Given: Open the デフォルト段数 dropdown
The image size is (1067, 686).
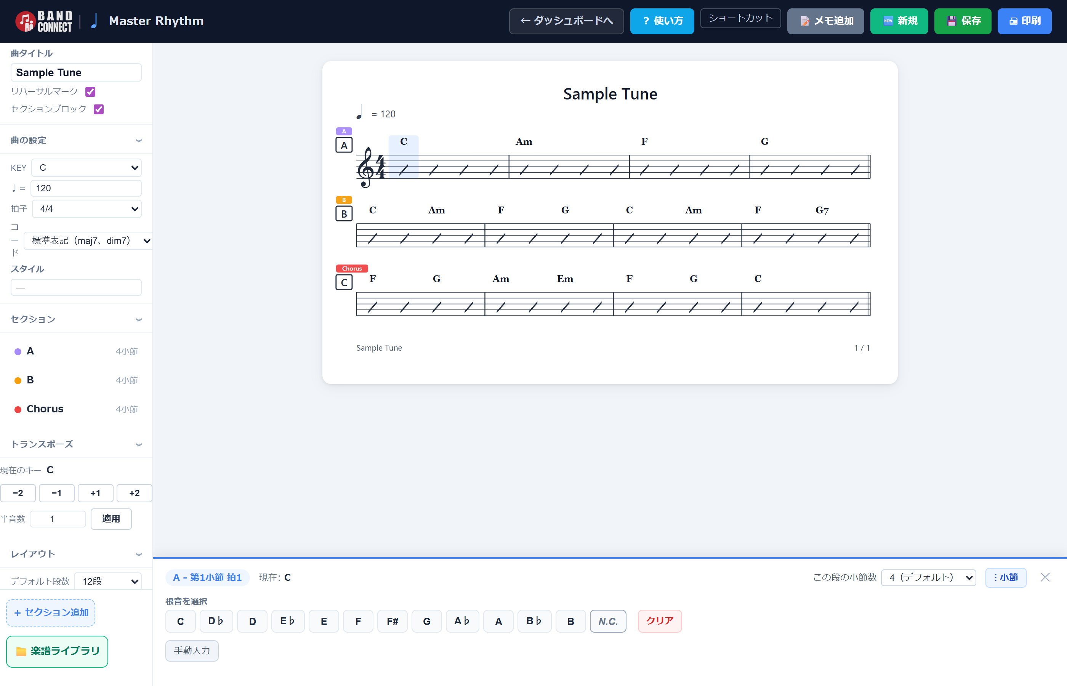Looking at the screenshot, I should point(108,581).
